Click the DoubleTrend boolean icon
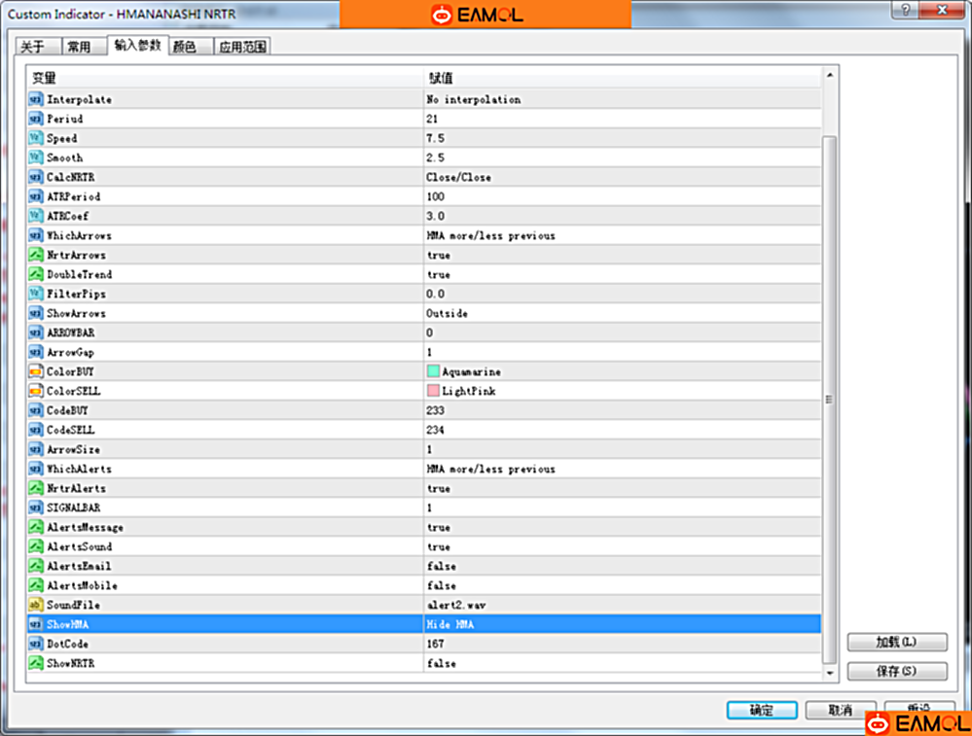The image size is (972, 736). [36, 274]
